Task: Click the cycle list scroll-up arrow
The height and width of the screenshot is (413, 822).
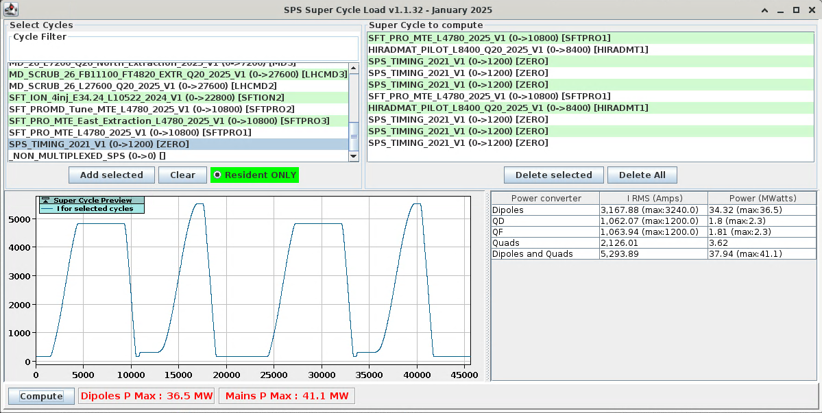Action: (x=354, y=68)
